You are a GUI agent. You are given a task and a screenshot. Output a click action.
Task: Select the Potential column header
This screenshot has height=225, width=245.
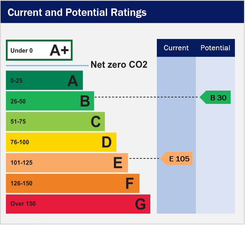tap(215, 48)
